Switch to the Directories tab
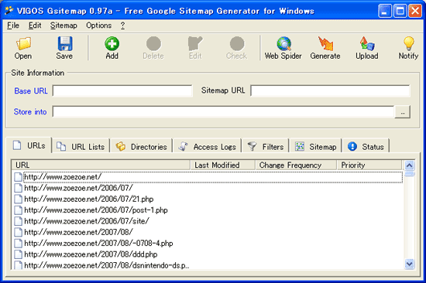This screenshot has width=426, height=283. [141, 147]
